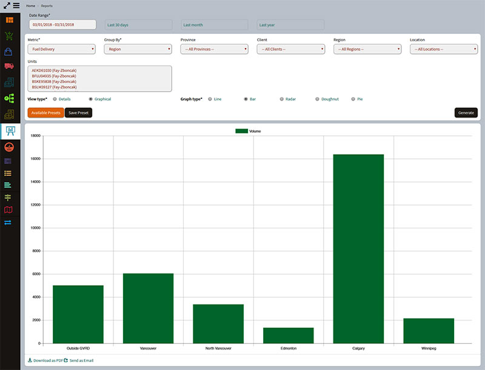Choose Pie graph type
The image size is (485, 370).
pos(353,99)
